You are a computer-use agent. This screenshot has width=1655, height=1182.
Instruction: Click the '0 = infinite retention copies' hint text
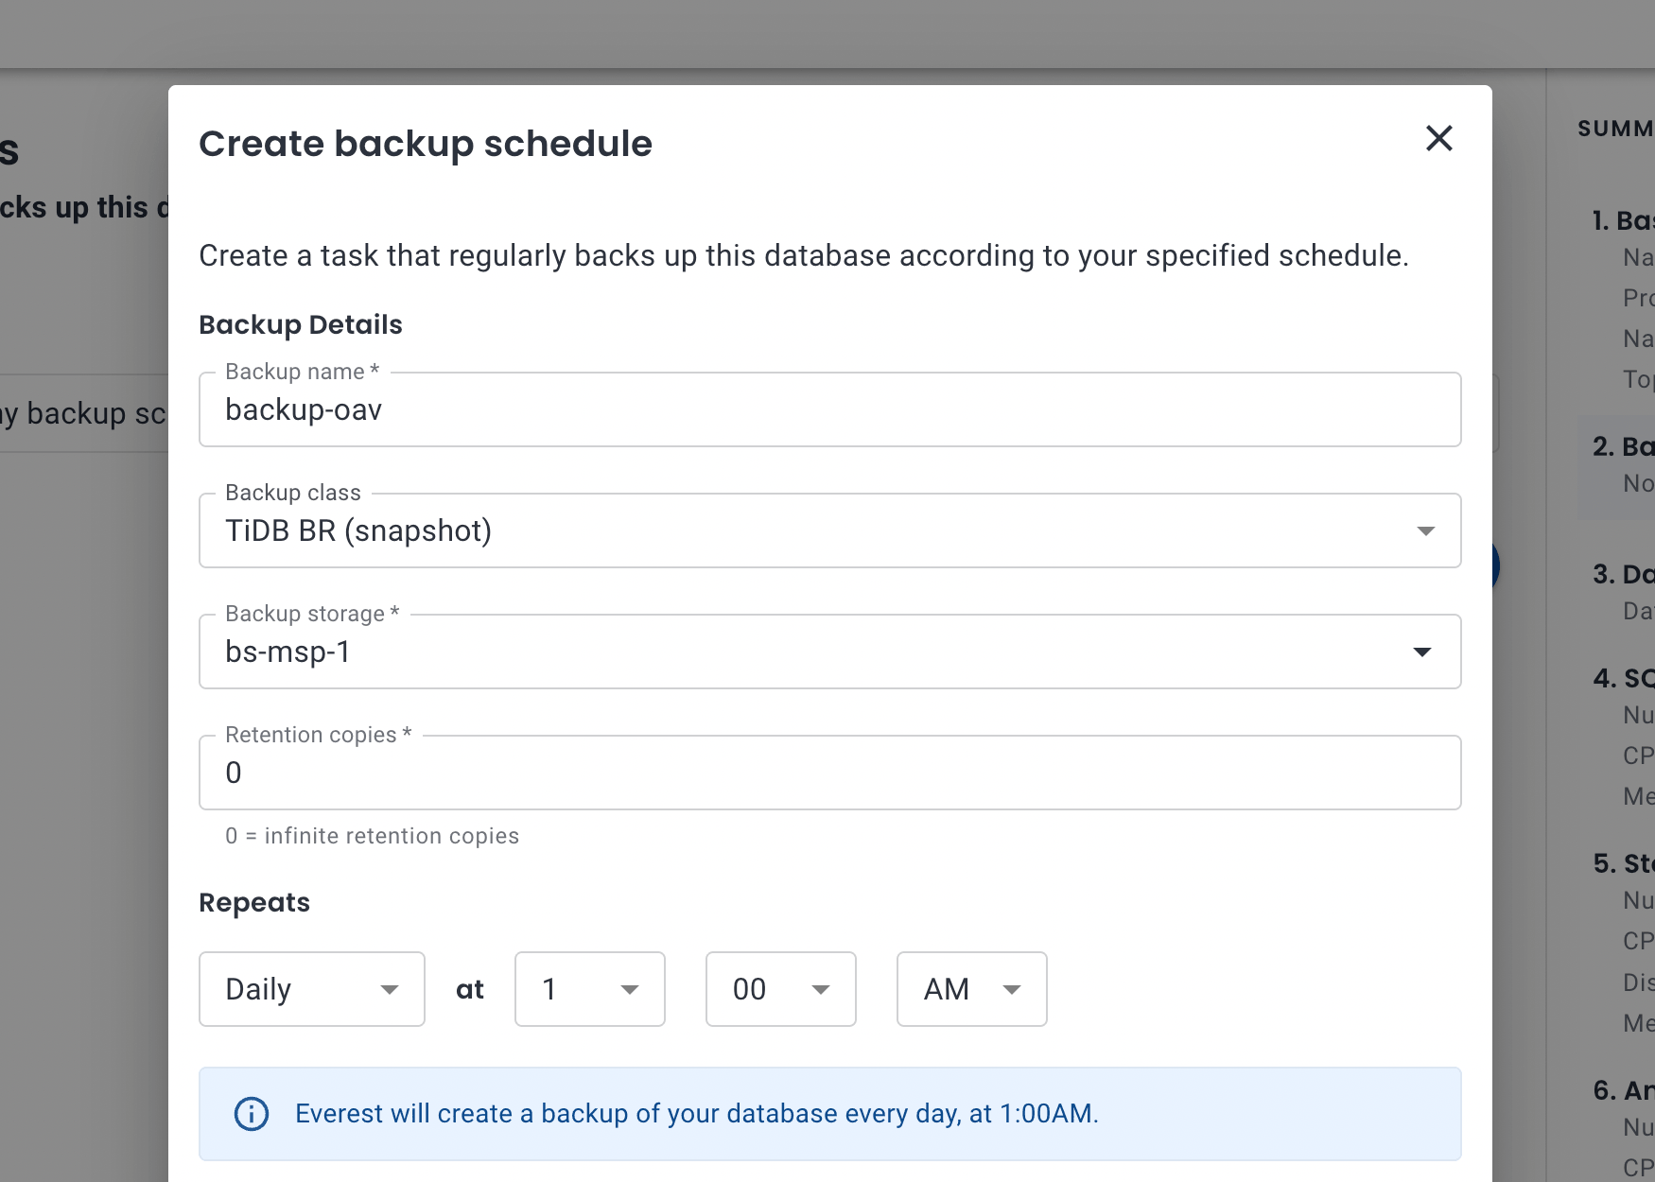372,836
